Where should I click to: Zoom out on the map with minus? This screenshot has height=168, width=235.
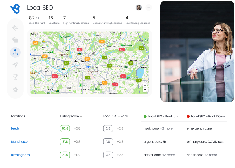coord(145,90)
